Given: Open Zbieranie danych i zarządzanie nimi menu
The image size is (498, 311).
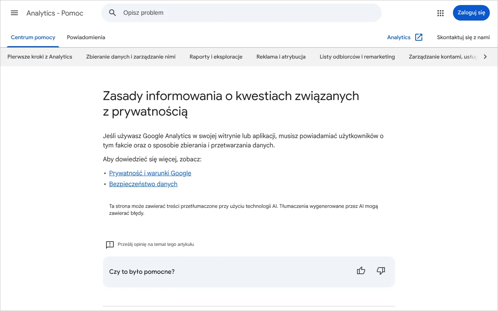Looking at the screenshot, I should [131, 57].
